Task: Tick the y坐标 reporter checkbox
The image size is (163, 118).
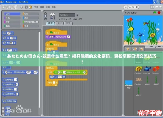Action: 3,111
